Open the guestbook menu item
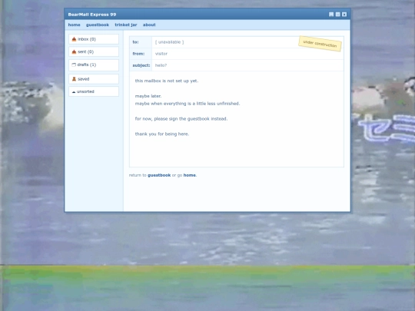 pyautogui.click(x=98, y=25)
